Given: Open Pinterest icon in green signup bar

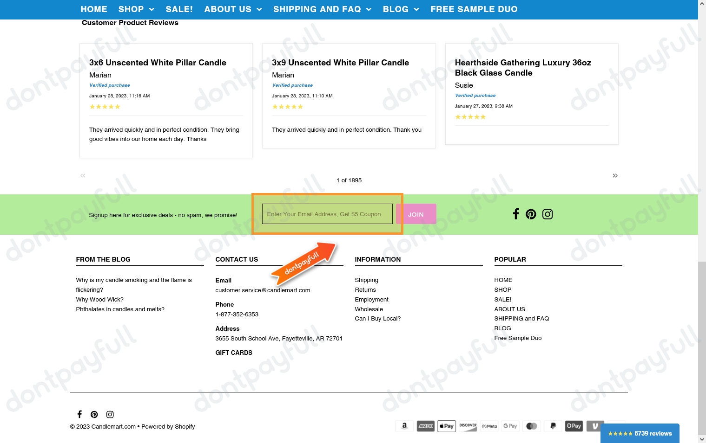Looking at the screenshot, I should (531, 214).
